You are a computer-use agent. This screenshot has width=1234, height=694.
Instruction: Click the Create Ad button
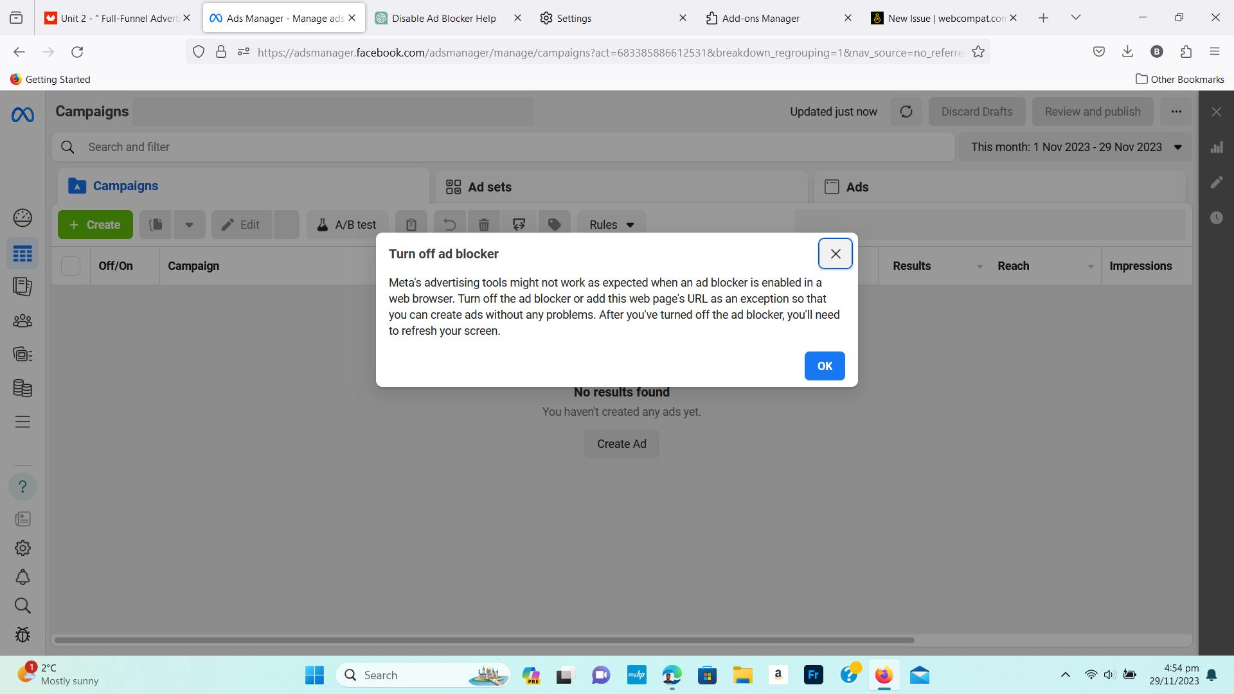(x=621, y=444)
